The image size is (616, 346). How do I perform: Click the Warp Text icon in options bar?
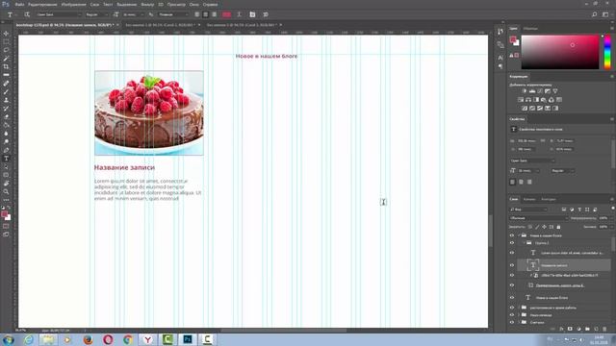tap(239, 14)
